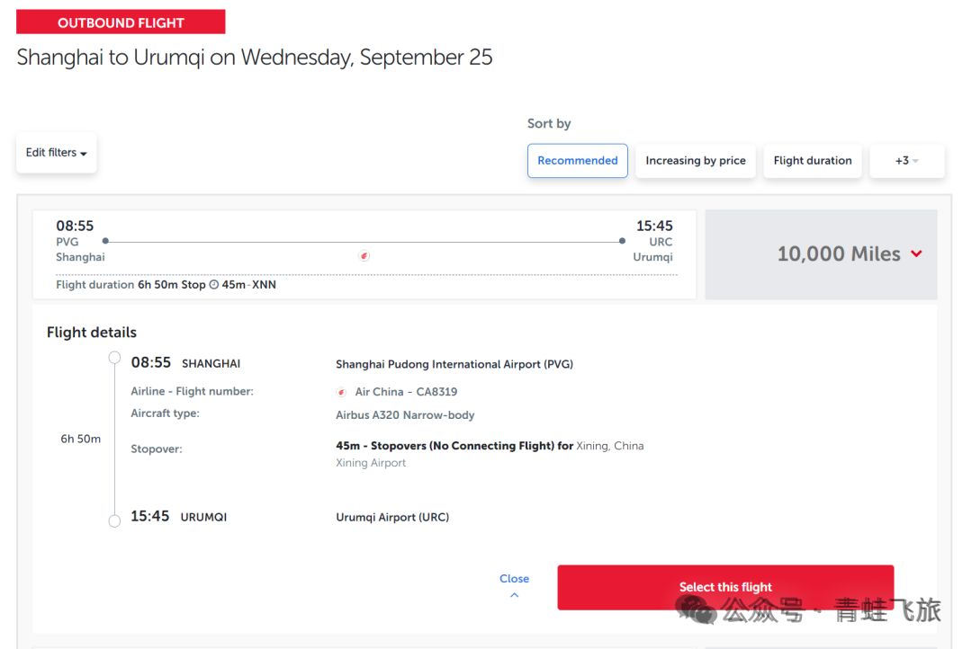Image resolution: width=972 pixels, height=649 pixels.
Task: Click the Stopover: field label
Action: [157, 449]
